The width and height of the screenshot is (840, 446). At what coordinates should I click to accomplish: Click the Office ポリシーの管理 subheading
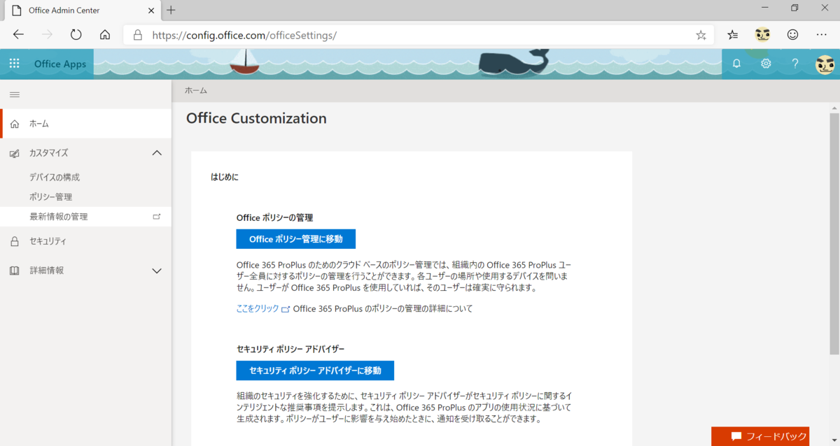tap(274, 217)
